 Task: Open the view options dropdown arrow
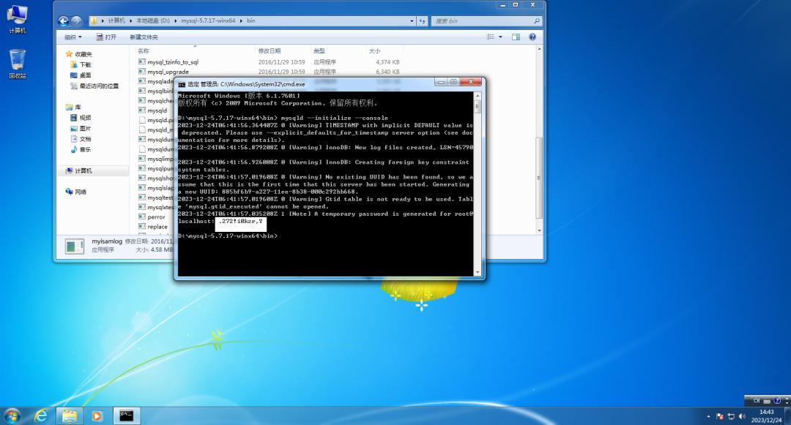[x=500, y=37]
